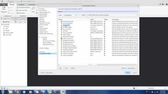The image size is (168, 94).
Task: Click the Redo icon in quick access toolbar
Action: click(17, 2)
